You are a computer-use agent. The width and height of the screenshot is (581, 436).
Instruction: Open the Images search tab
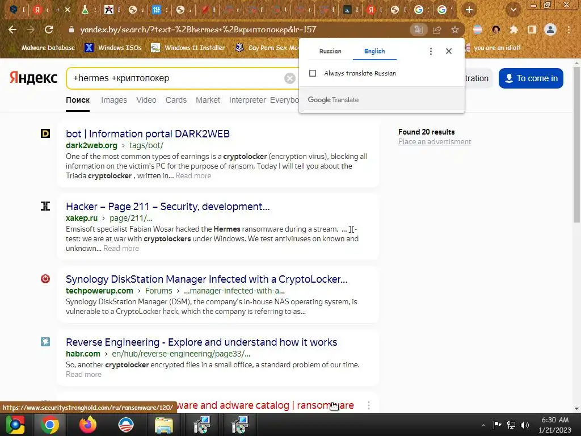pyautogui.click(x=113, y=100)
